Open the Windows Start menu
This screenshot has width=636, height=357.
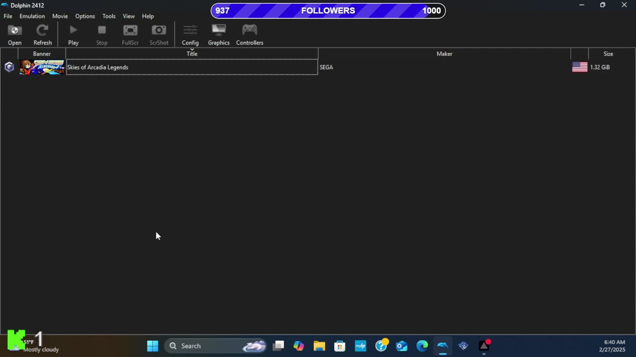153,346
